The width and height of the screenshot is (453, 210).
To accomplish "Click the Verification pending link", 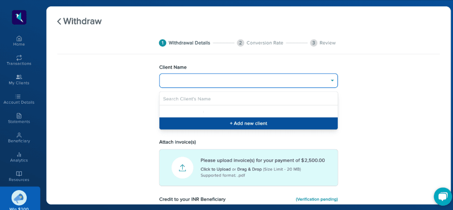I will pyautogui.click(x=316, y=199).
